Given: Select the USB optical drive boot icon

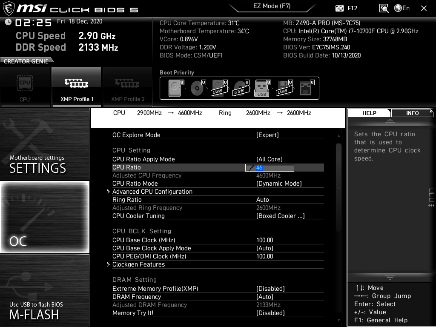Looking at the screenshot, I should point(241,88).
